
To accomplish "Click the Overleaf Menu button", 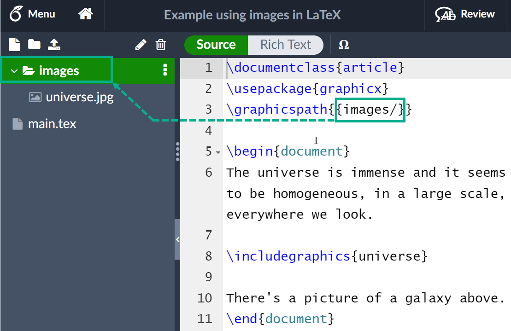I will 32,15.
